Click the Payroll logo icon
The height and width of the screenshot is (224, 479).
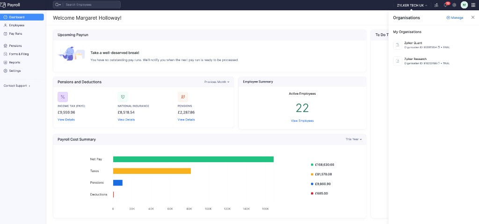point(3,5)
